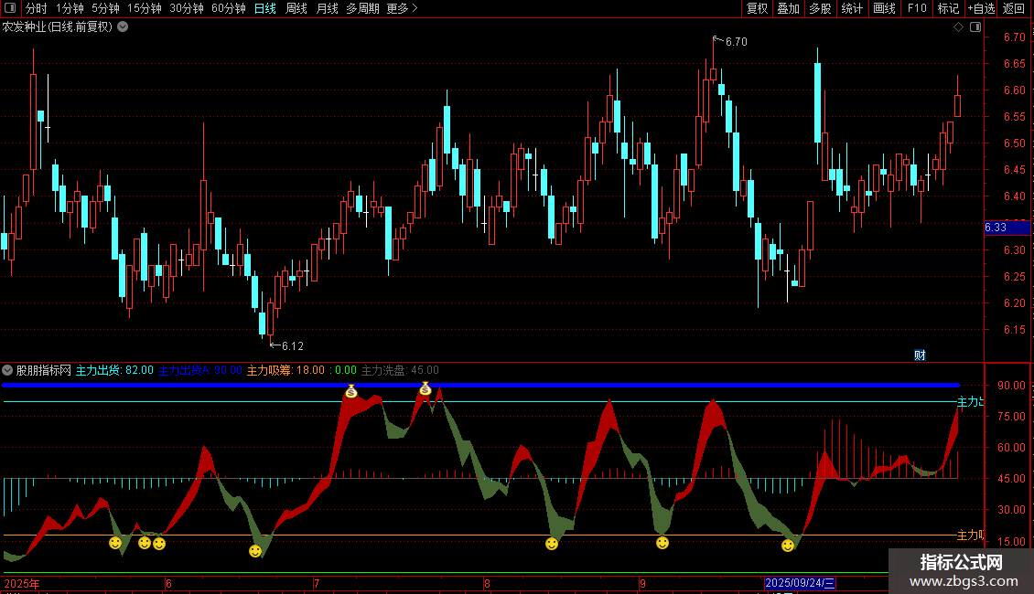
Task: Click the 主力出货: 82.00 value
Action: point(114,370)
